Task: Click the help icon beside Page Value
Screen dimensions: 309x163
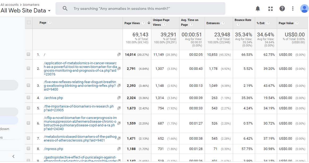Action: click(x=297, y=23)
